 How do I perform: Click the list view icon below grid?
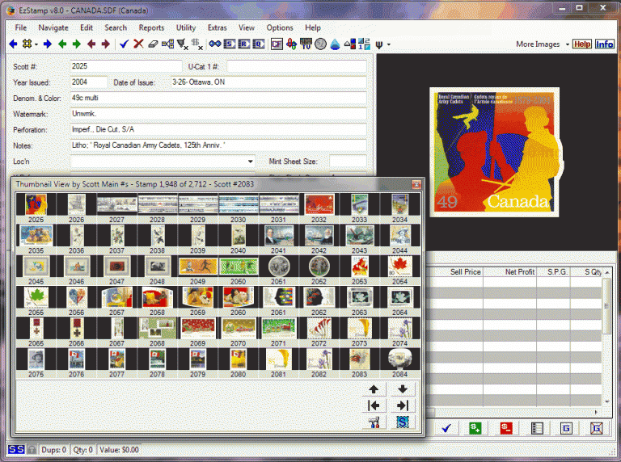click(x=537, y=428)
